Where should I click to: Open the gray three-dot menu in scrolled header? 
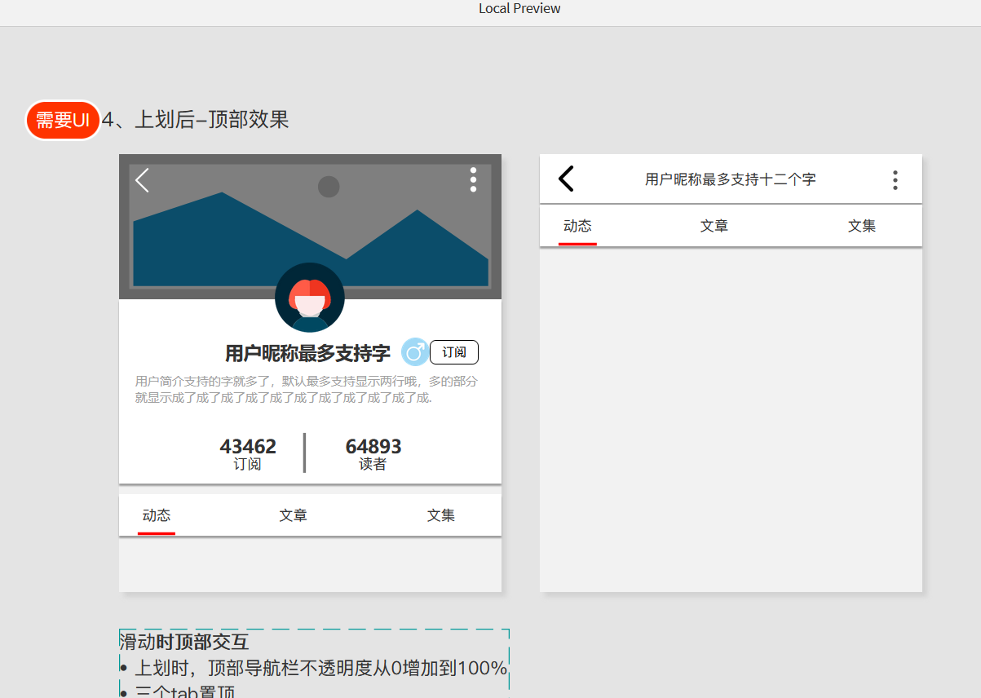tap(895, 179)
